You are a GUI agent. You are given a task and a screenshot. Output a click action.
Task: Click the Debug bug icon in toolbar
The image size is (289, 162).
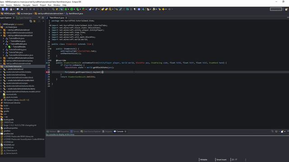pyautogui.click(x=66, y=9)
